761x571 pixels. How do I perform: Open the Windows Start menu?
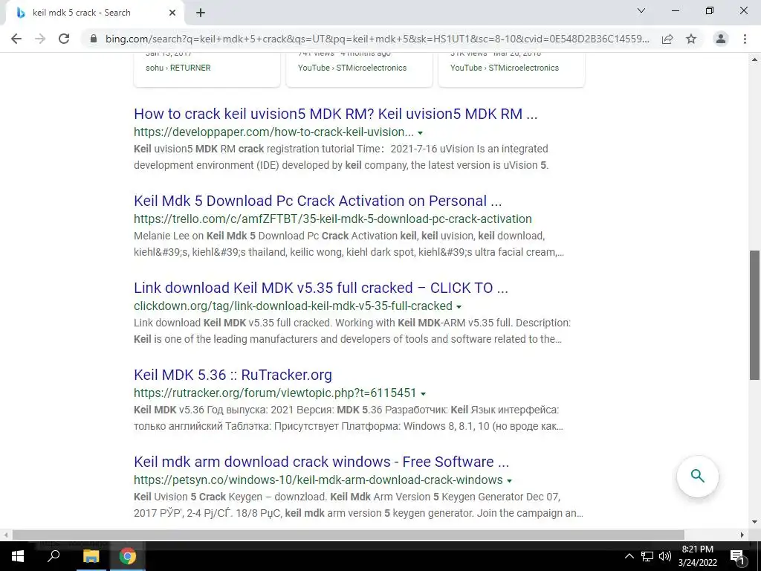click(x=18, y=556)
